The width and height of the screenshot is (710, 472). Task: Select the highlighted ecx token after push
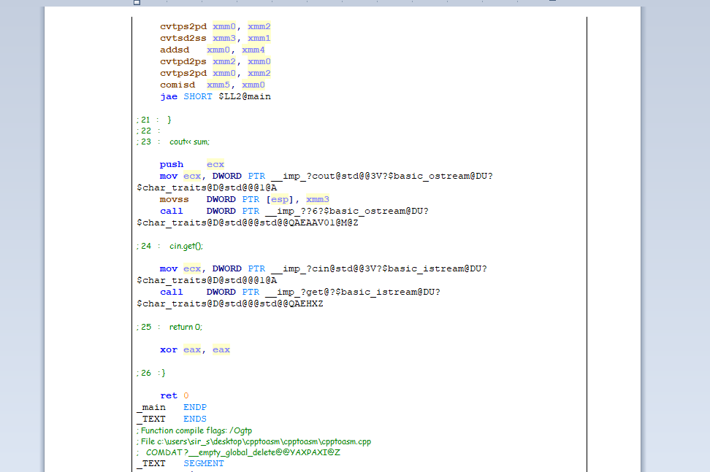[215, 164]
